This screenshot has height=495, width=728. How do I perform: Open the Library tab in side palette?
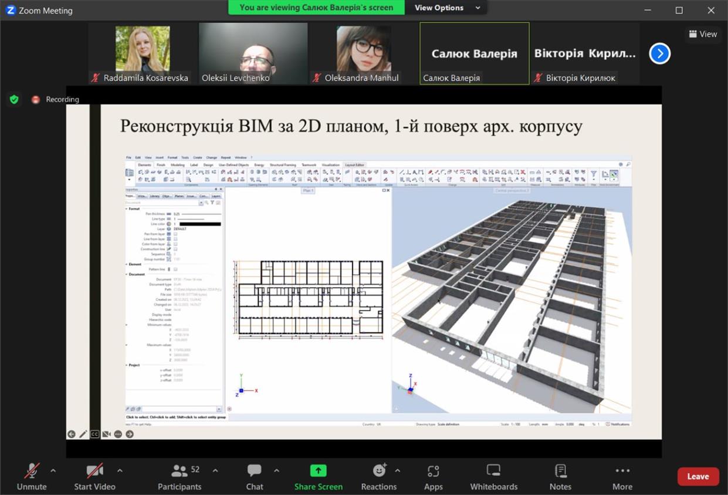tap(154, 196)
